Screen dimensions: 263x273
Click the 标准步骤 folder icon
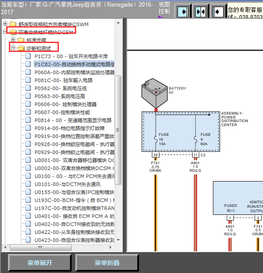point(21,40)
